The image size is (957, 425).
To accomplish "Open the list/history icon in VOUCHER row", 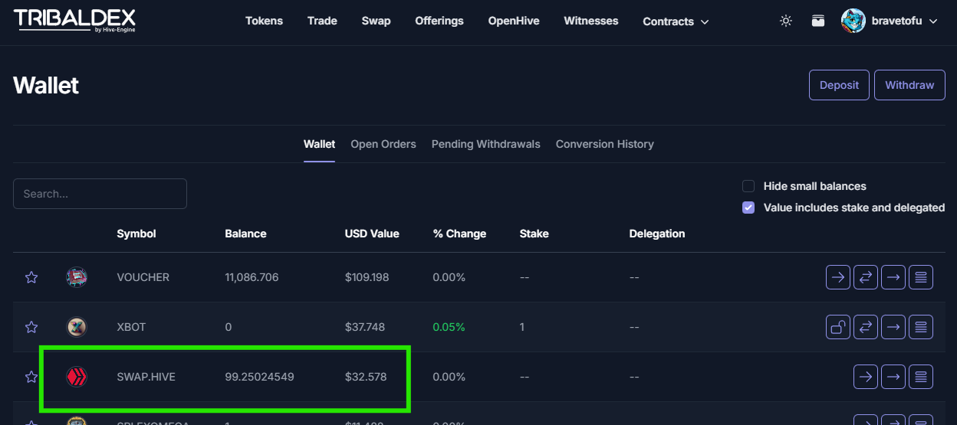I will (921, 277).
